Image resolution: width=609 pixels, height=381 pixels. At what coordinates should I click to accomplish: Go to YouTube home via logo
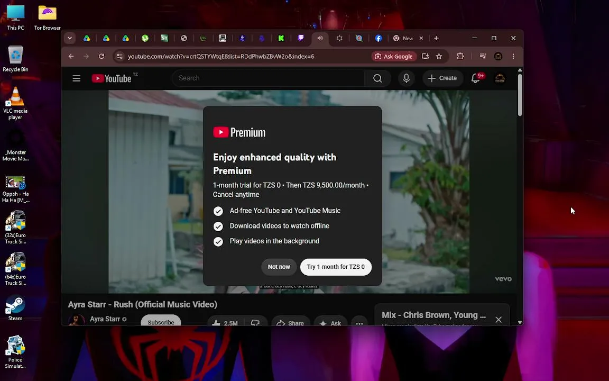(x=112, y=78)
